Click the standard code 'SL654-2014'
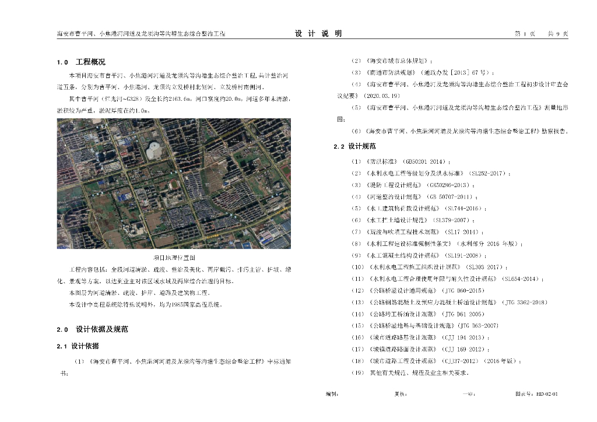This screenshot has width=597, height=422. (x=521, y=279)
